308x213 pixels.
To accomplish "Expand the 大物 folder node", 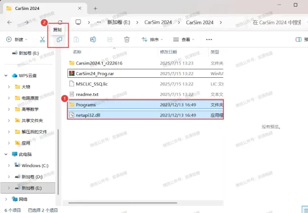I will [x=9, y=87].
